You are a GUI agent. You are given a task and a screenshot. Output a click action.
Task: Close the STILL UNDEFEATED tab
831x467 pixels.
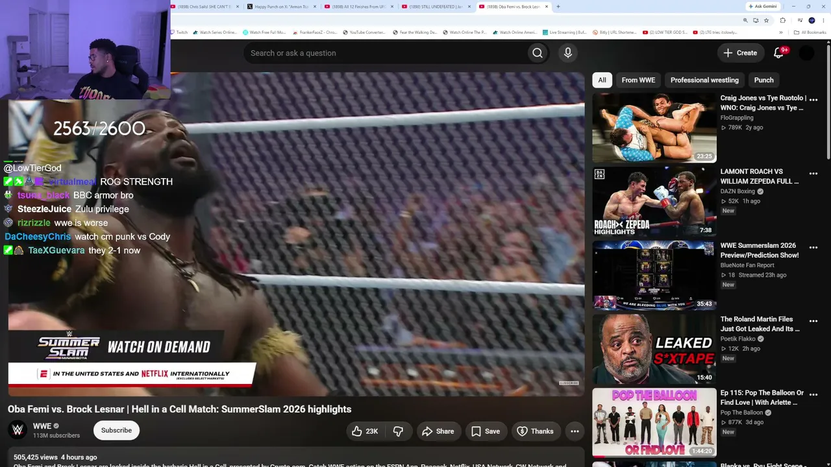pos(469,6)
